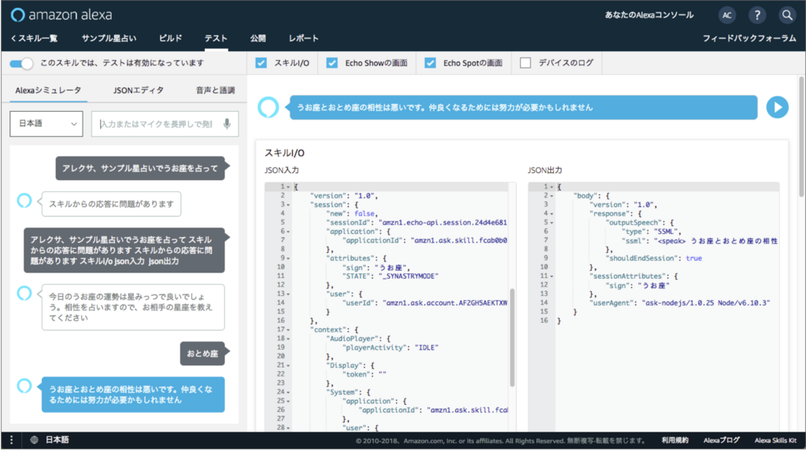Open the サンプル星占い skill menu item
Screen dimensions: 806x452
coord(109,39)
